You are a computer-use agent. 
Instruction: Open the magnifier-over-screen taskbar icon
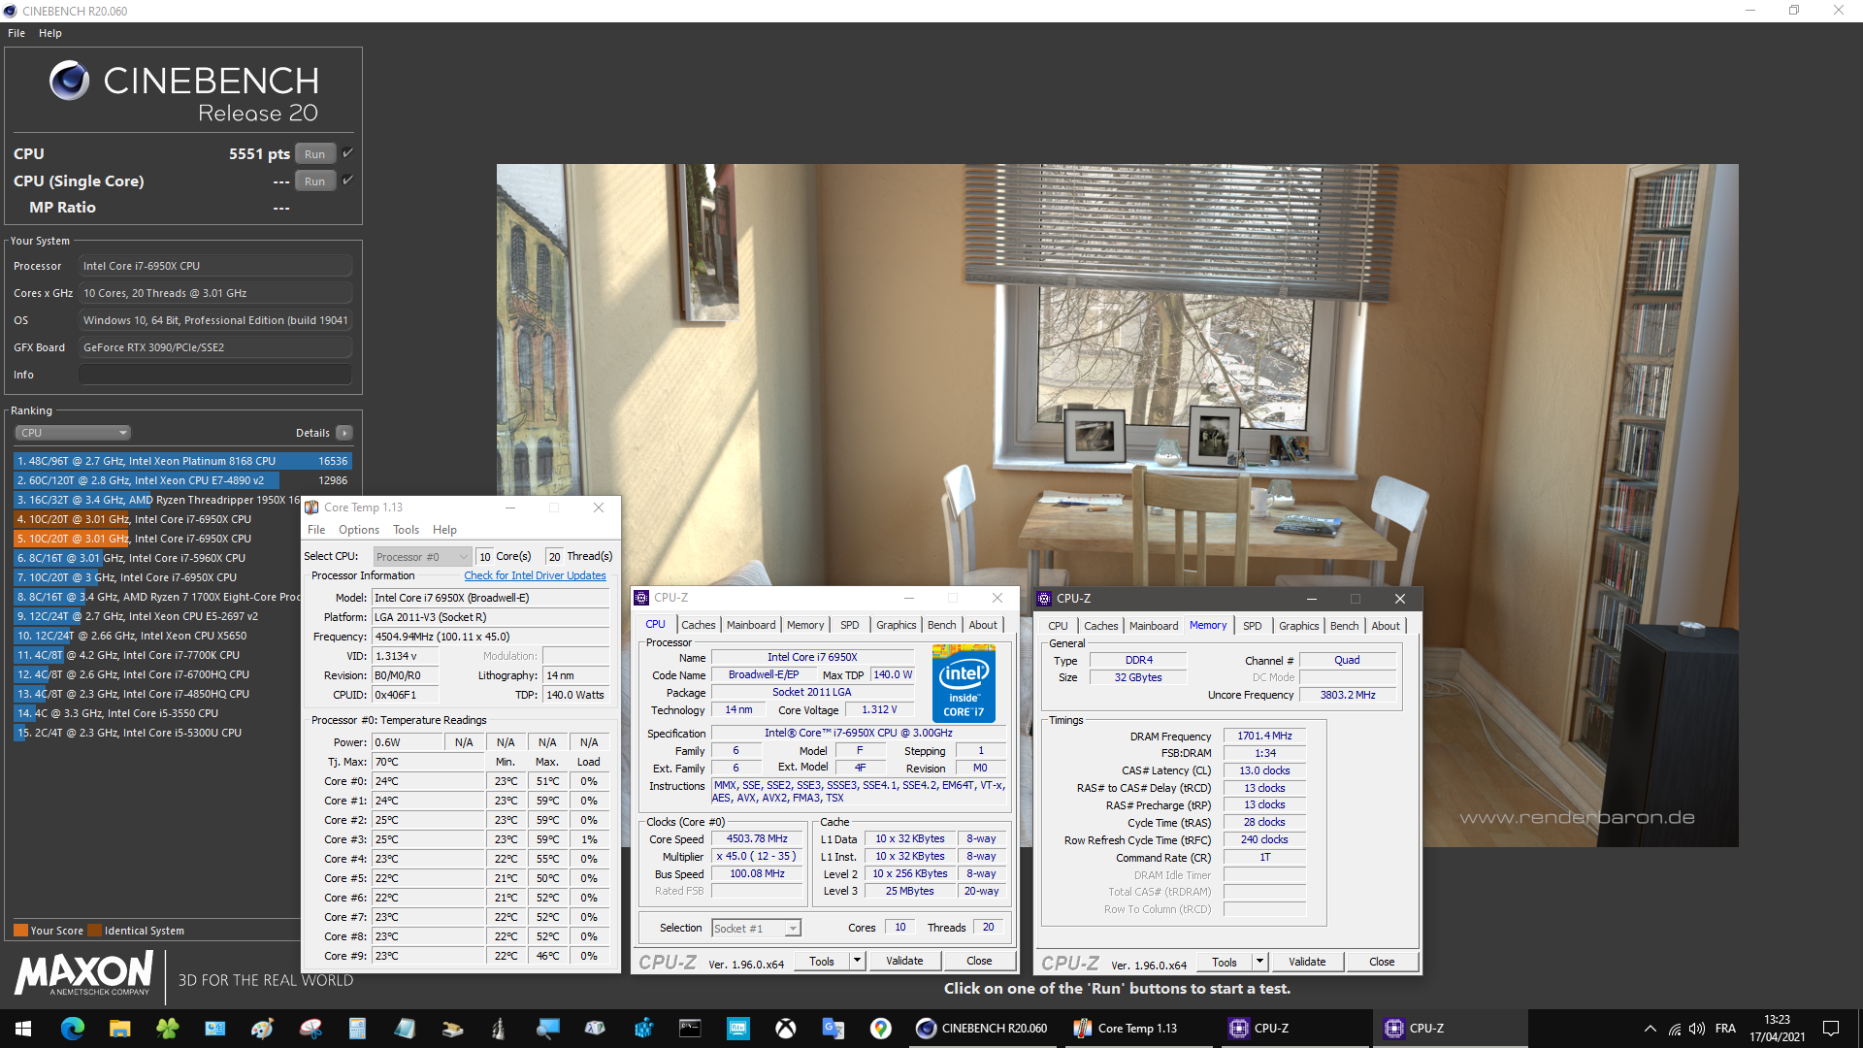[x=547, y=1029]
